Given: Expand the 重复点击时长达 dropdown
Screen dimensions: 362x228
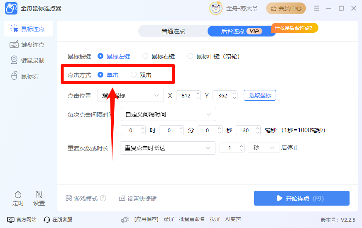Looking at the screenshot, I should coord(168,148).
